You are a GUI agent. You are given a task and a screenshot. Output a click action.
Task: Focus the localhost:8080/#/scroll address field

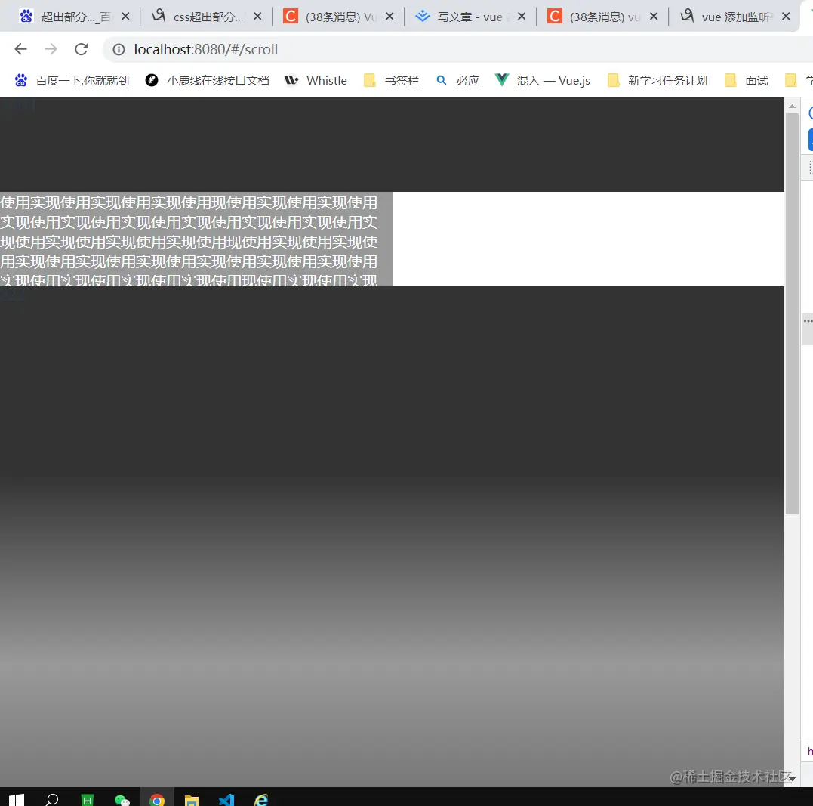click(x=456, y=49)
